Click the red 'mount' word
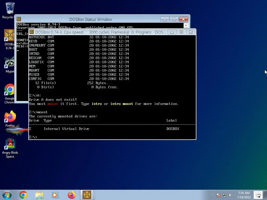The image size is (267, 200). 53,104
